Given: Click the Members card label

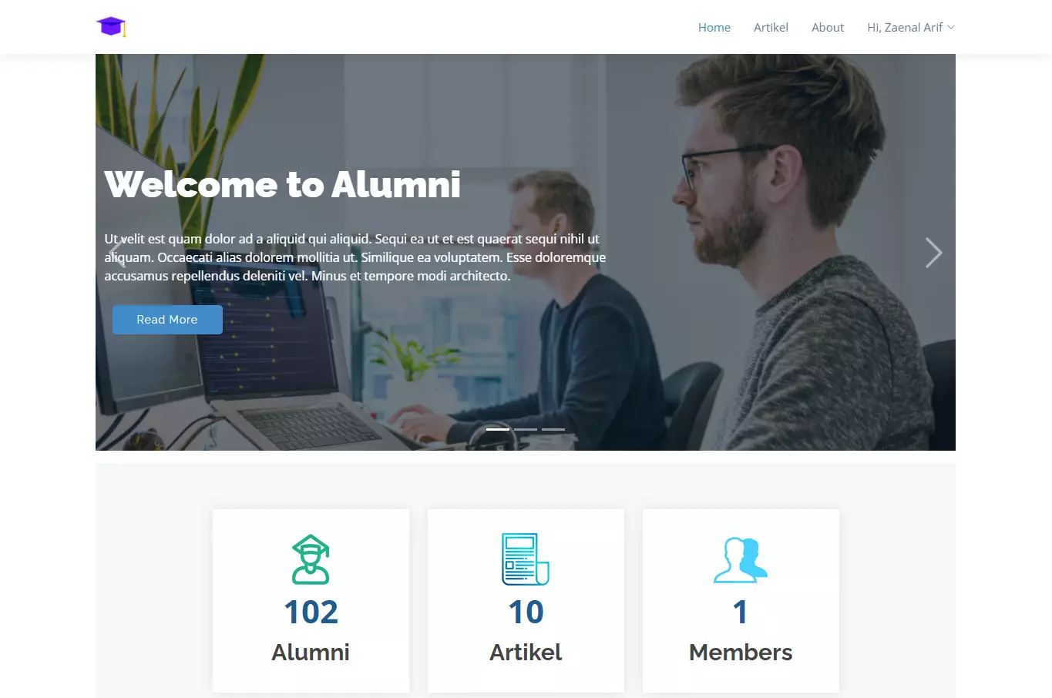Looking at the screenshot, I should (741, 653).
